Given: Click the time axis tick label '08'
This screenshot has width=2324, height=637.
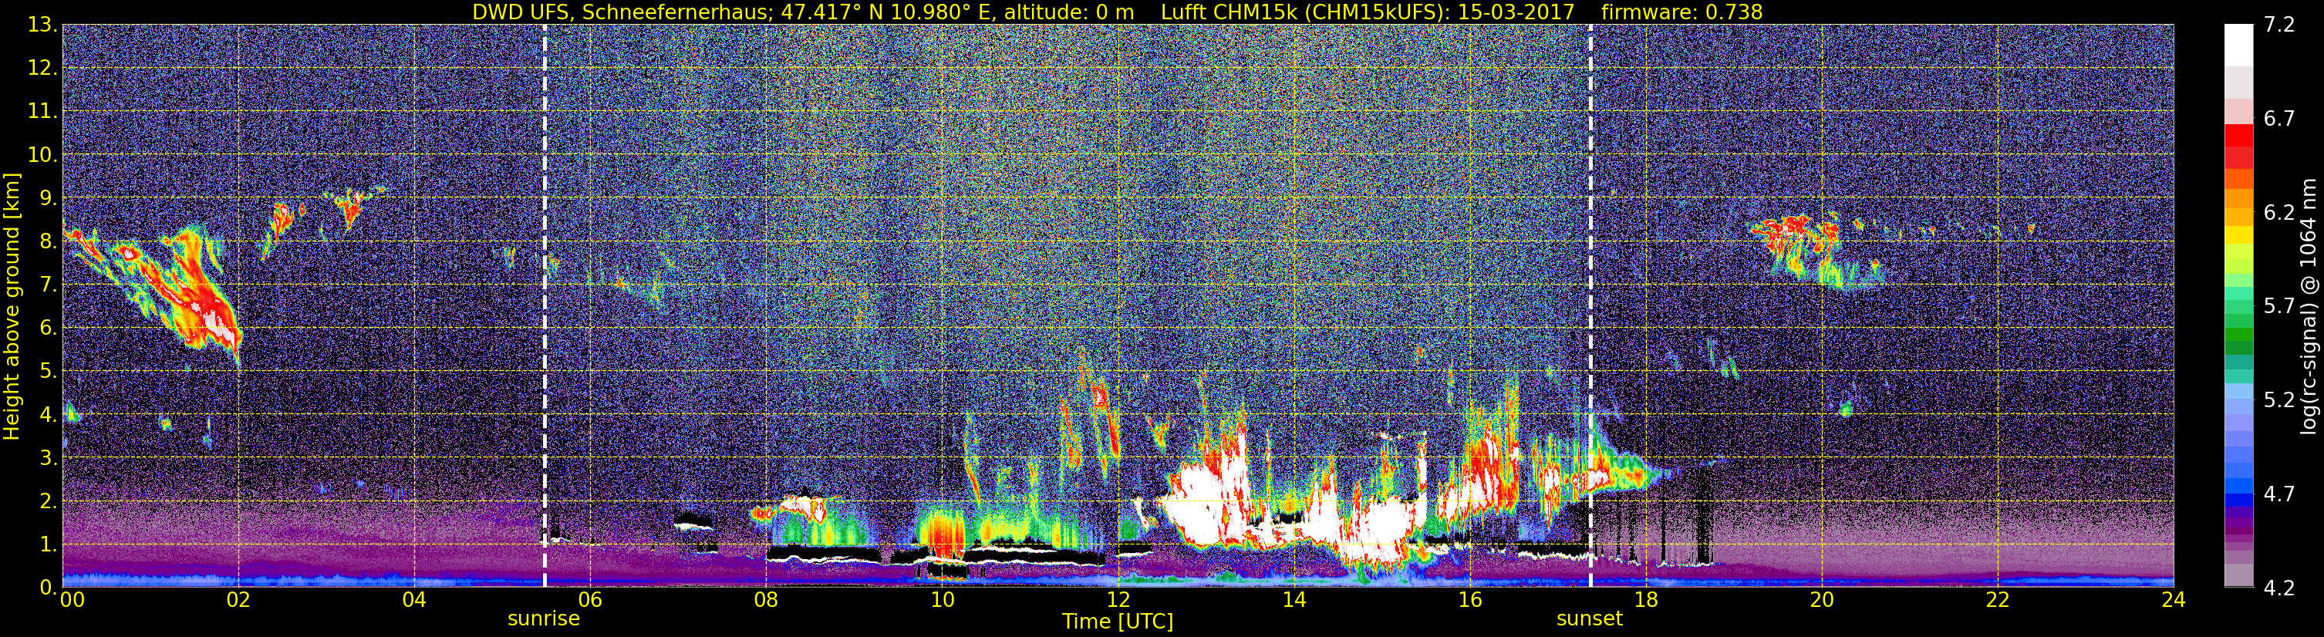Looking at the screenshot, I should click(x=766, y=601).
